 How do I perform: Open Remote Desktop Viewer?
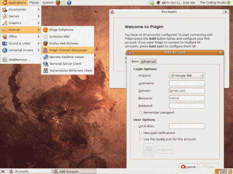tap(68, 57)
